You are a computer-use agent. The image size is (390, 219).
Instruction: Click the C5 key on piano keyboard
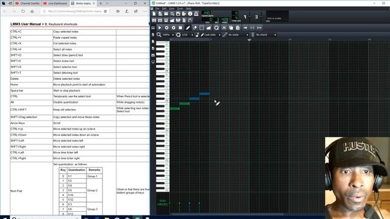click(x=163, y=101)
